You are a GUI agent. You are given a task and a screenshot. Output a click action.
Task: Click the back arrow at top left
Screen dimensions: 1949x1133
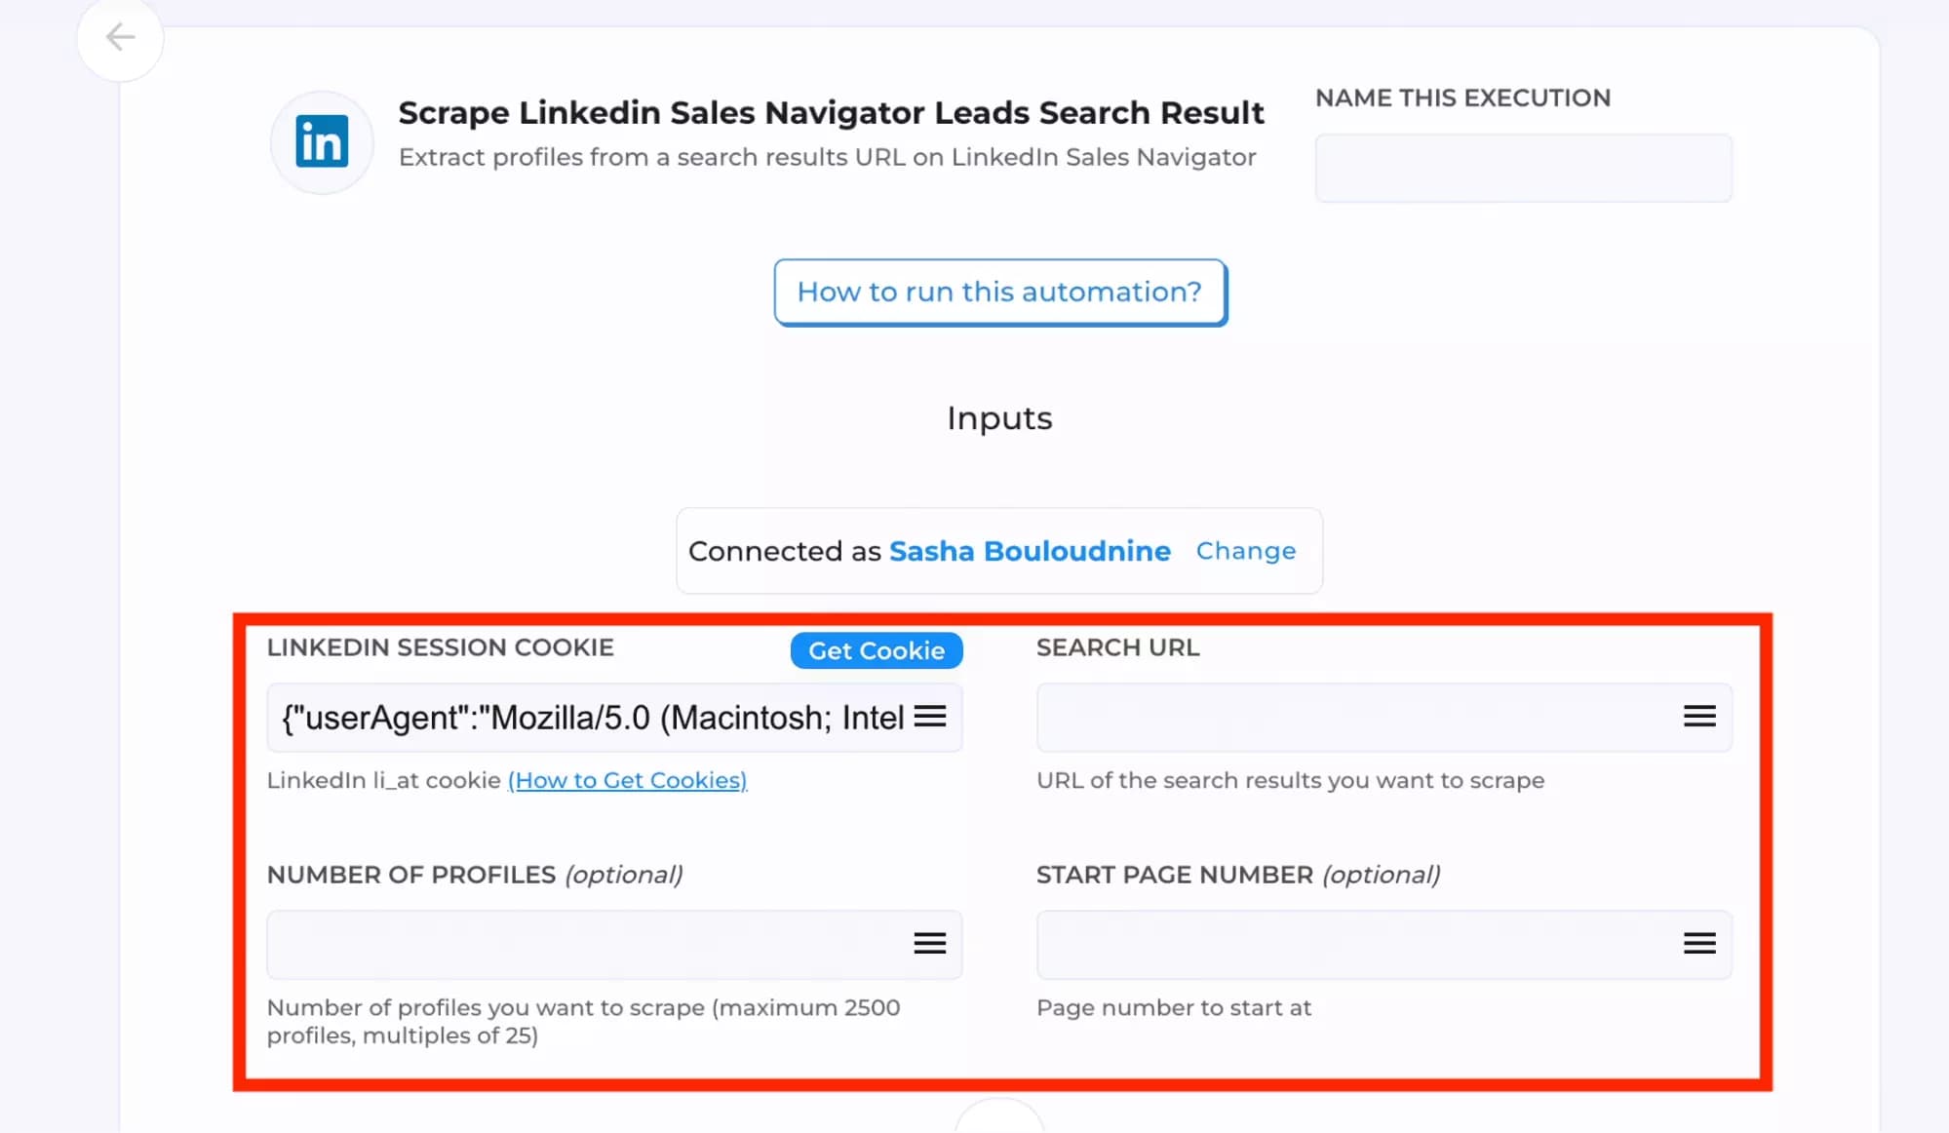point(119,37)
